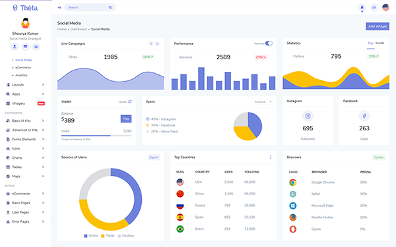Click the power/logout icon under the profile
The height and width of the screenshot is (247, 396).
(36, 47)
